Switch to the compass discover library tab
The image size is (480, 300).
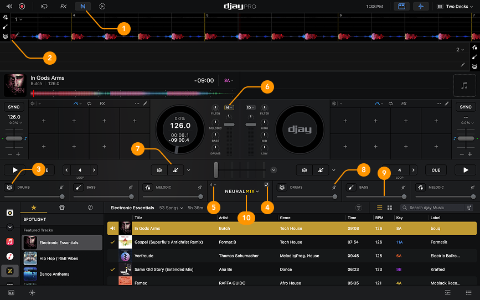[x=90, y=208]
